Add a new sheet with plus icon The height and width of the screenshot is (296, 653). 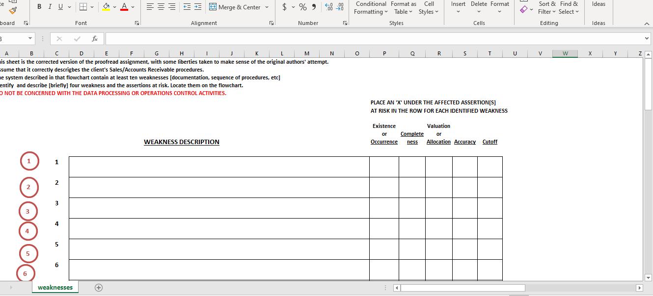[x=99, y=288]
